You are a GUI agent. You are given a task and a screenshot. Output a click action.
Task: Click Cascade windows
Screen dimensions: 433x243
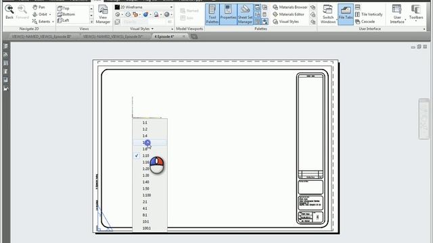point(365,22)
